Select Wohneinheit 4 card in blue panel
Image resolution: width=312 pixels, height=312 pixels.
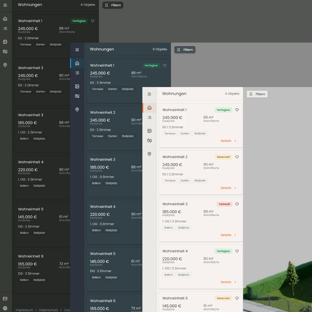114,222
